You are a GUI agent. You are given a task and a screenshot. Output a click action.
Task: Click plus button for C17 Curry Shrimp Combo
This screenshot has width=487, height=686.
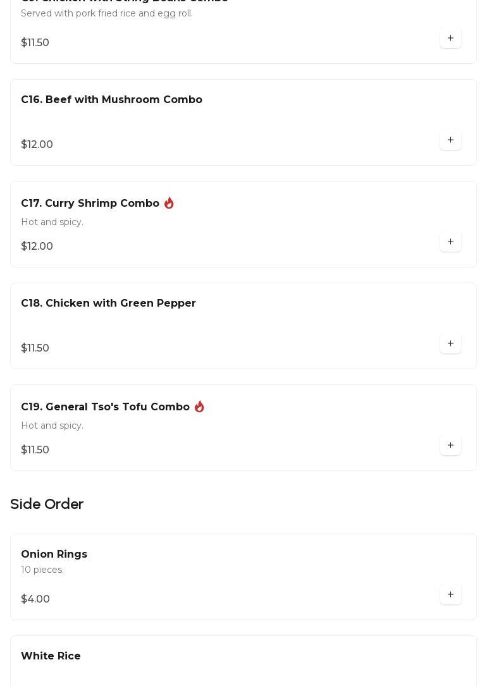tap(450, 242)
